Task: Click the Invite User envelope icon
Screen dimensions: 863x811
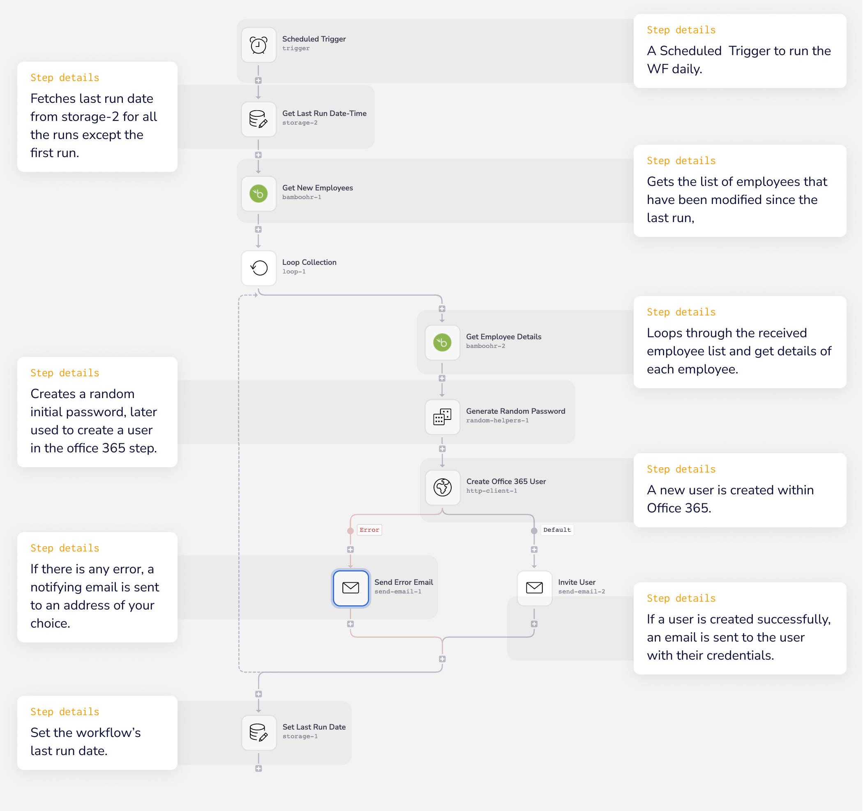Action: [534, 588]
